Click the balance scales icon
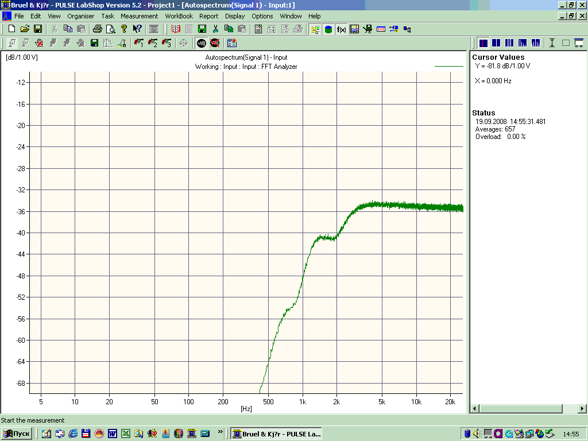 tap(183, 43)
